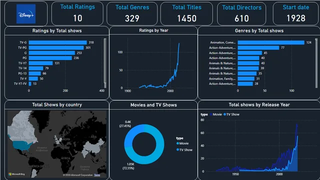The width and height of the screenshot is (320, 180).
Task: Click the Genres by Total shows title
Action: coord(259,31)
